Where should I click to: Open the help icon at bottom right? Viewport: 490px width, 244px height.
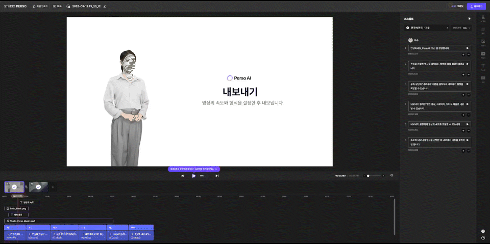click(483, 238)
